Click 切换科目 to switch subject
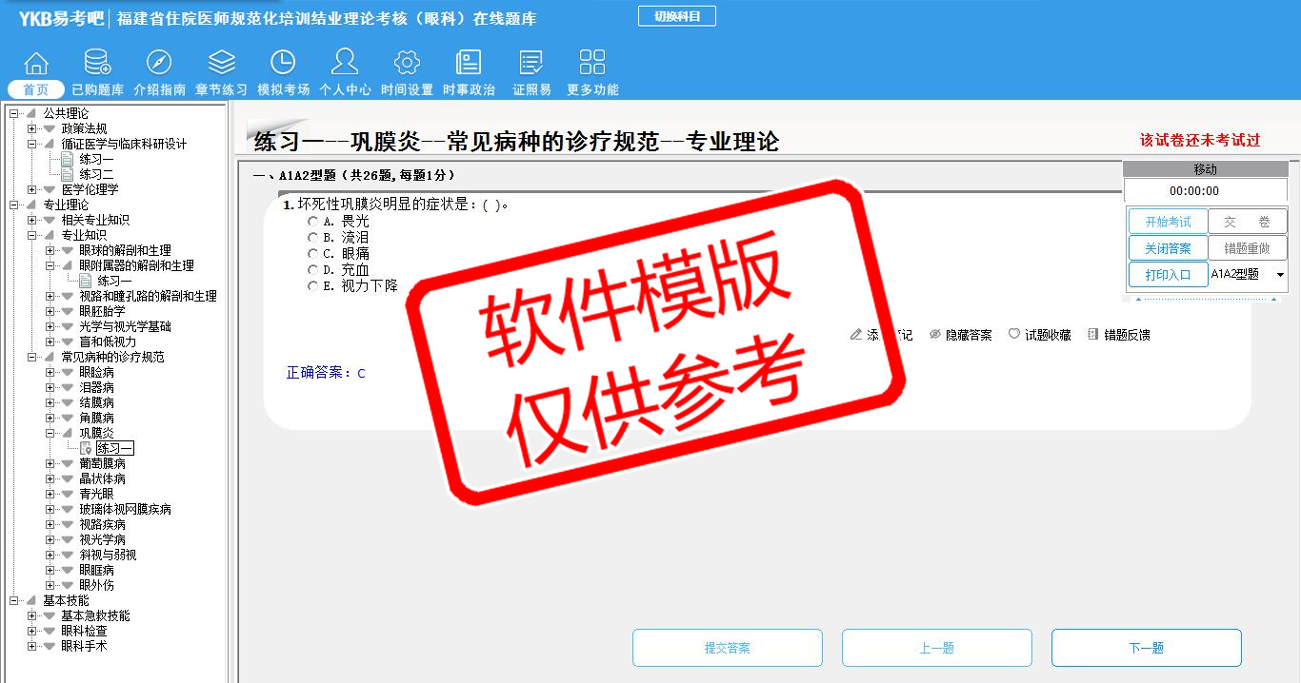The image size is (1301, 683). click(676, 16)
